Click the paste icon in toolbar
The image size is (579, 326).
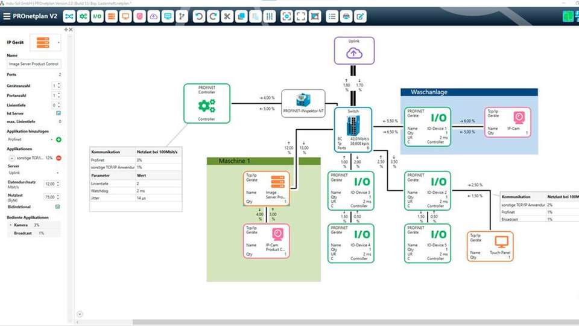[x=255, y=16]
